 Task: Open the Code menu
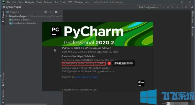(39, 2)
